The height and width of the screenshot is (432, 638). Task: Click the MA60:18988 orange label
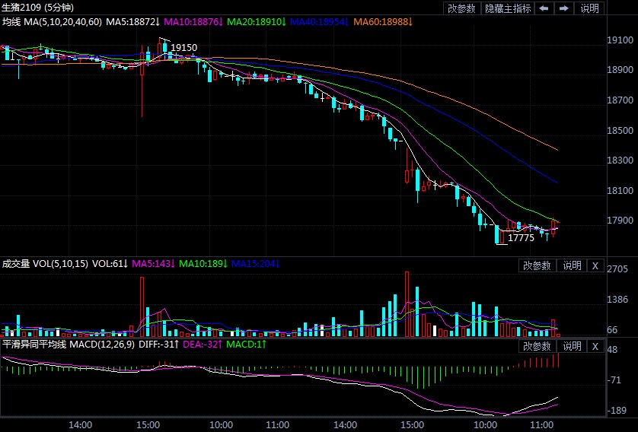(x=383, y=22)
